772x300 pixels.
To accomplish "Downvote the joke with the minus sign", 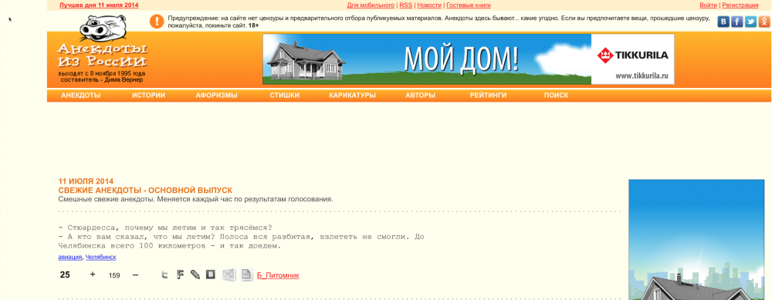I will (136, 275).
